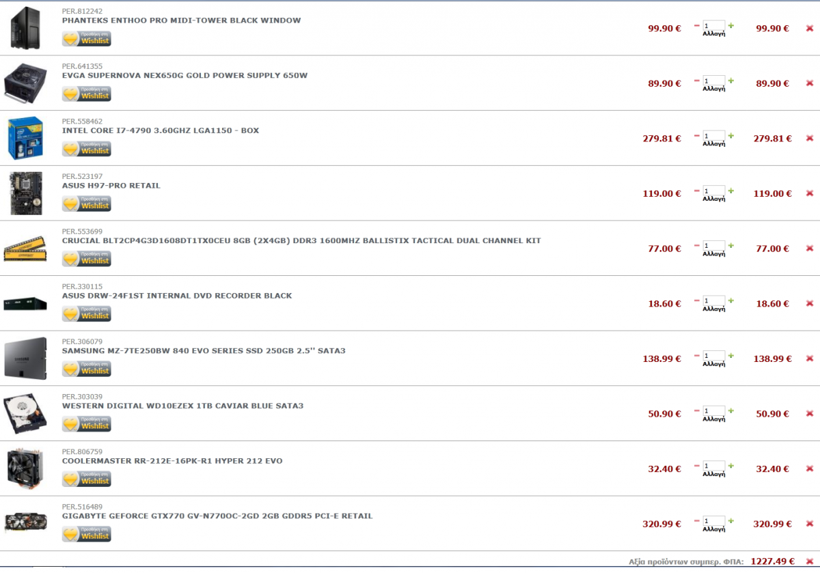Decrease quantity of Intel Core i7-4790 with minus
The width and height of the screenshot is (820, 573).
coord(696,136)
